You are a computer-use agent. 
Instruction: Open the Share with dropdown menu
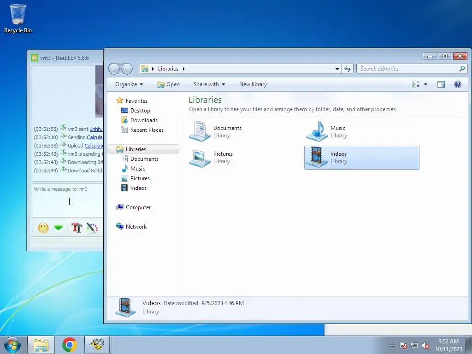pyautogui.click(x=209, y=84)
